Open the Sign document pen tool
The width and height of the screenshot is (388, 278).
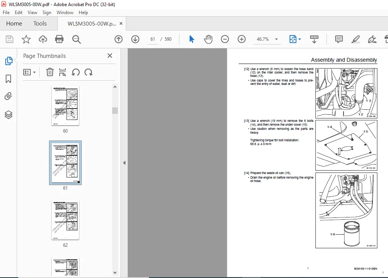pyautogui.click(x=372, y=39)
